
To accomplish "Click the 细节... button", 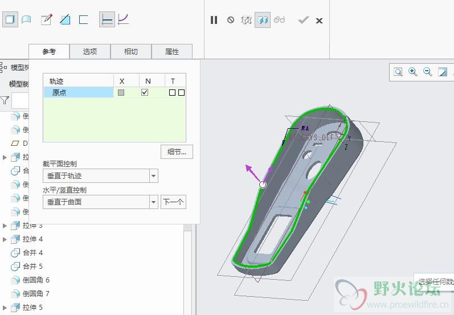I will 177,152.
